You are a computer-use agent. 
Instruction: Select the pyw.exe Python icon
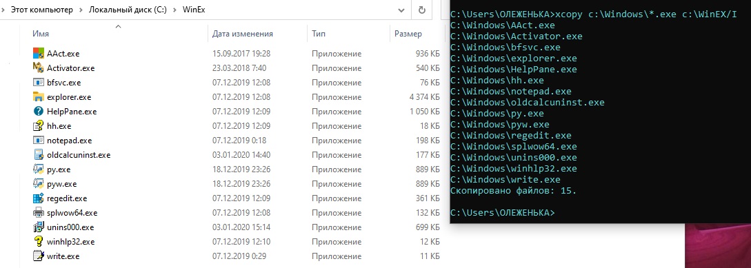(39, 184)
